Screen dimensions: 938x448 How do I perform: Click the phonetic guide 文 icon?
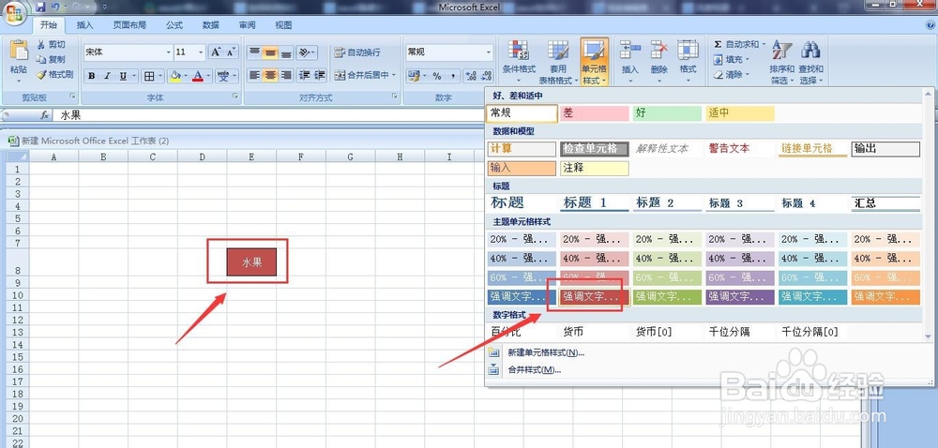point(223,76)
